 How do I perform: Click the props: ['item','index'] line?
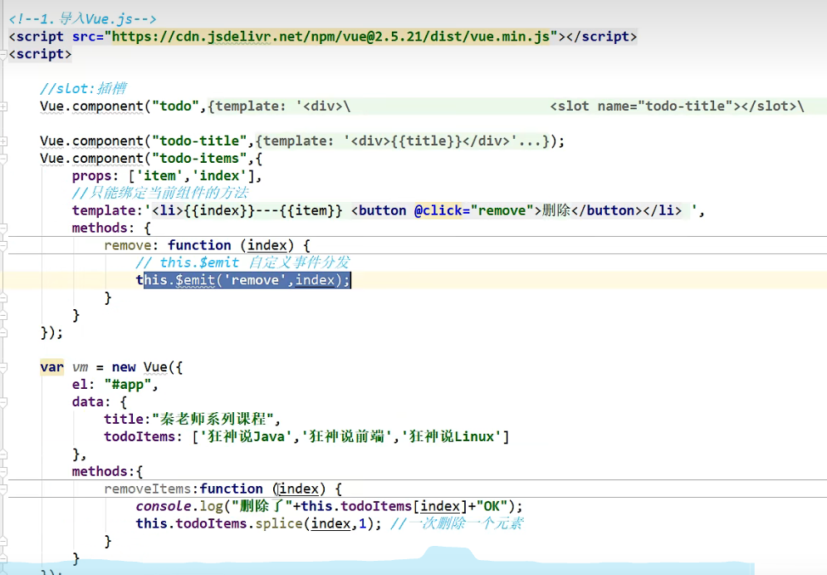[167, 176]
